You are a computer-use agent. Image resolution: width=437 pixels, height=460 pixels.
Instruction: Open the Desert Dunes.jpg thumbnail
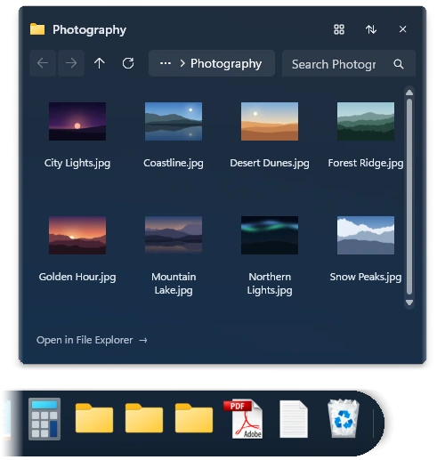pos(270,121)
